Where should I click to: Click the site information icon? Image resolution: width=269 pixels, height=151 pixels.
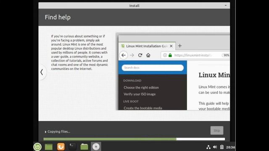[x=165, y=55]
